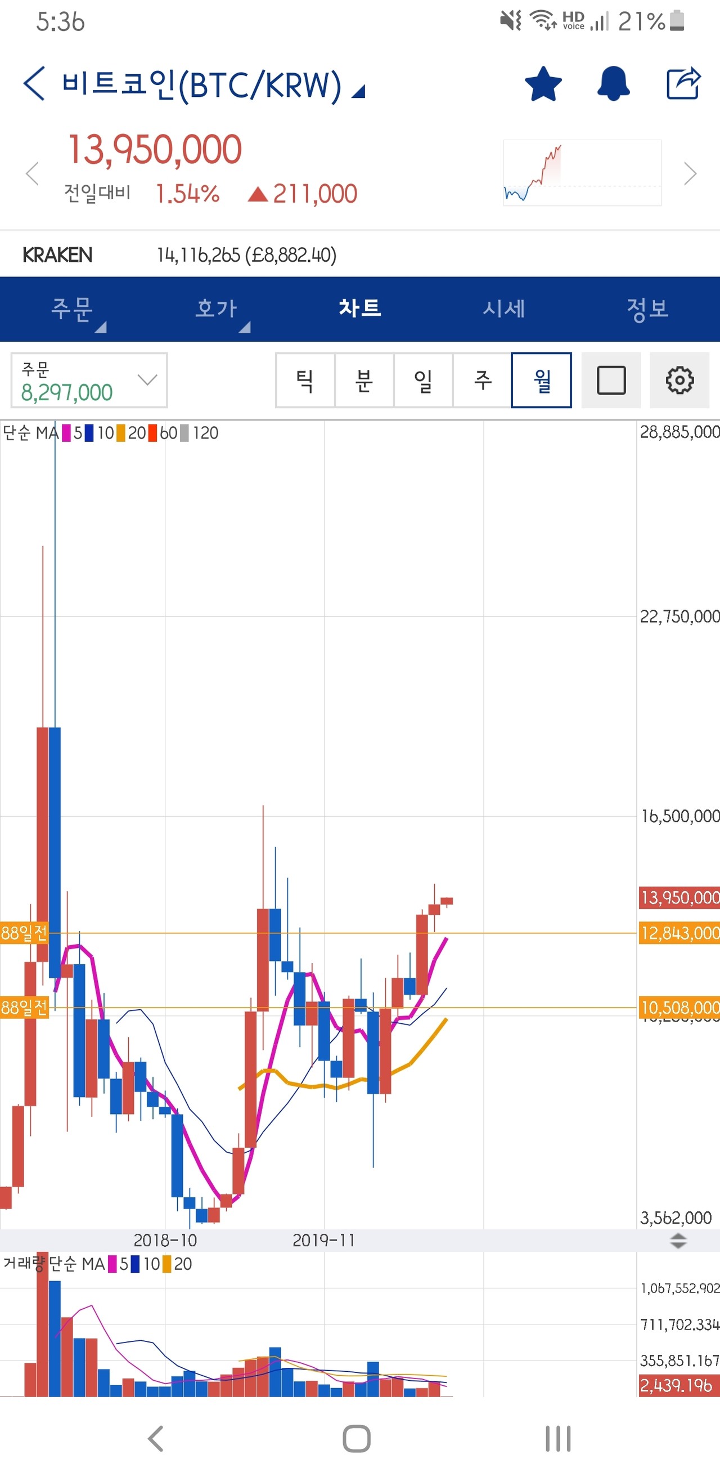Tap the fullscreen square chart icon
Image resolution: width=720 pixels, height=1481 pixels.
(x=611, y=380)
